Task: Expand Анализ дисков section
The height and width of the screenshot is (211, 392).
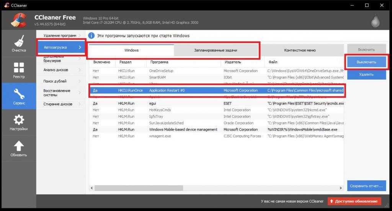Action: point(60,70)
